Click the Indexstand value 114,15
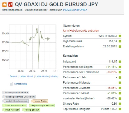This screenshot has height=113, width=129. 113,62
